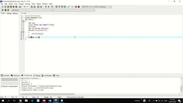183x103 pixels.
Task: Switch to the Debug tab in left panel
Action: [15, 13]
